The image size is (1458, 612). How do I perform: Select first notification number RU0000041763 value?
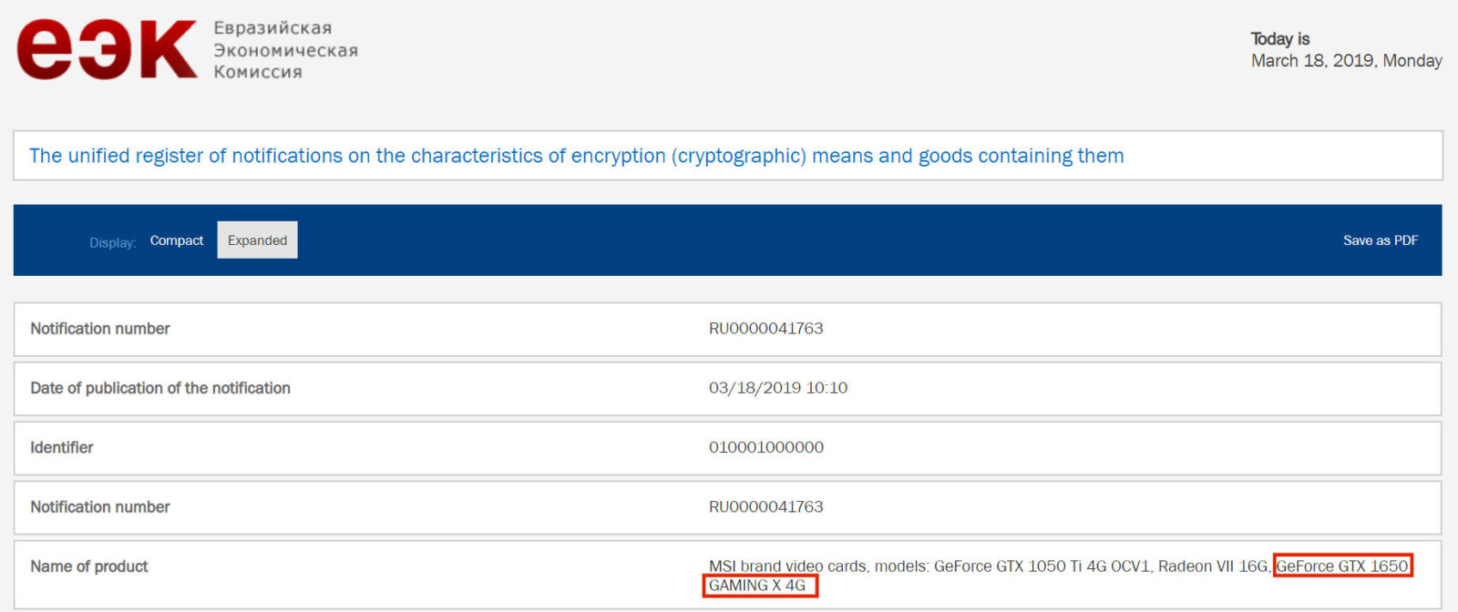(765, 329)
